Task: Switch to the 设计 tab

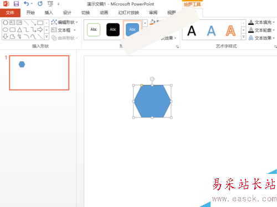Action: click(67, 13)
